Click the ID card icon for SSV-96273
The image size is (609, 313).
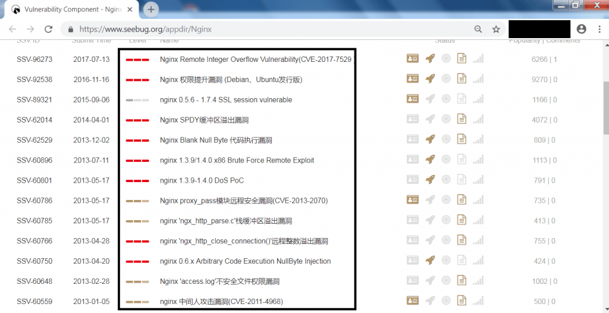pyautogui.click(x=413, y=59)
